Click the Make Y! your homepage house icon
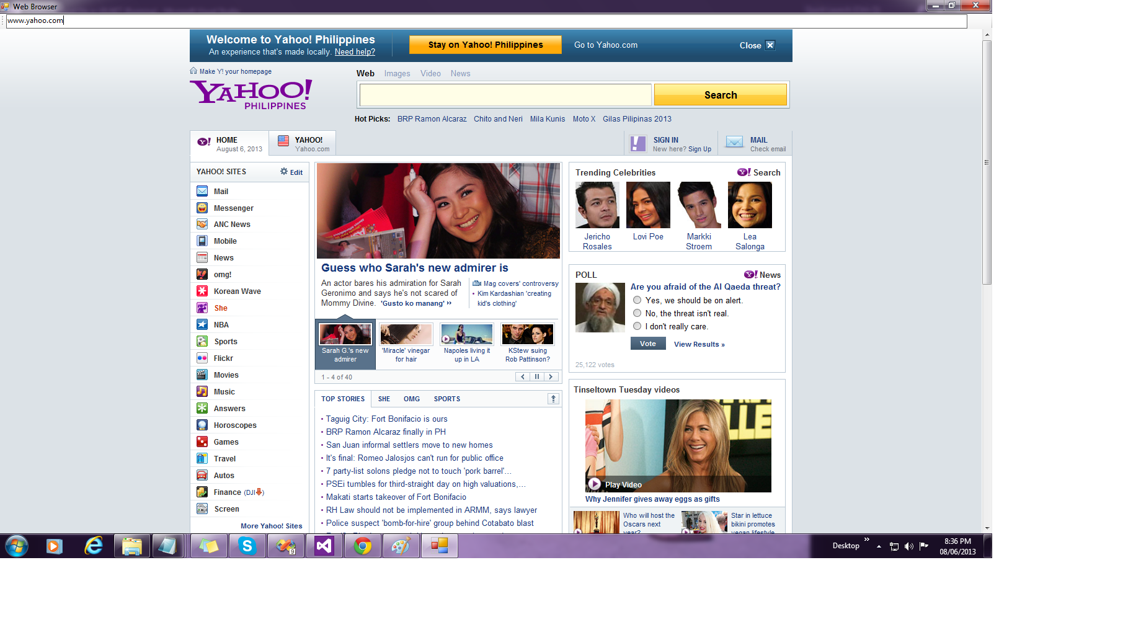Viewport: 1141px width, 640px height. pyautogui.click(x=193, y=71)
